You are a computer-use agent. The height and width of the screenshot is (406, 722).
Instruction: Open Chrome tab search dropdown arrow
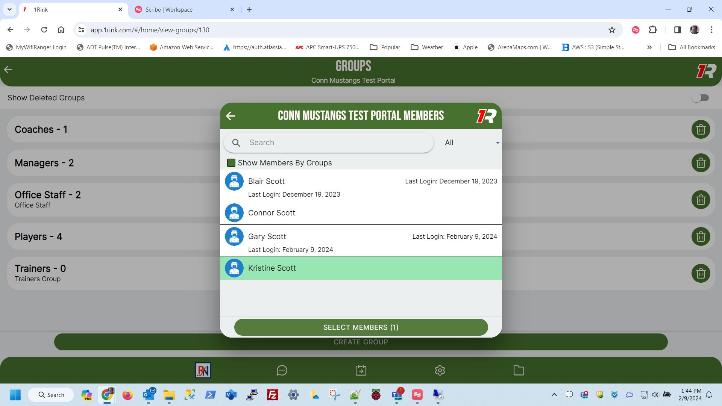tap(9, 9)
